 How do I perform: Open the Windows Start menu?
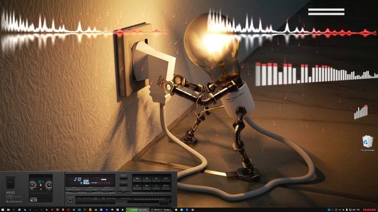click(2, 210)
